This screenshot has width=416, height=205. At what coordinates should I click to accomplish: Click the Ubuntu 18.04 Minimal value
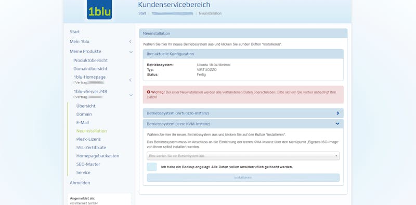pos(214,65)
